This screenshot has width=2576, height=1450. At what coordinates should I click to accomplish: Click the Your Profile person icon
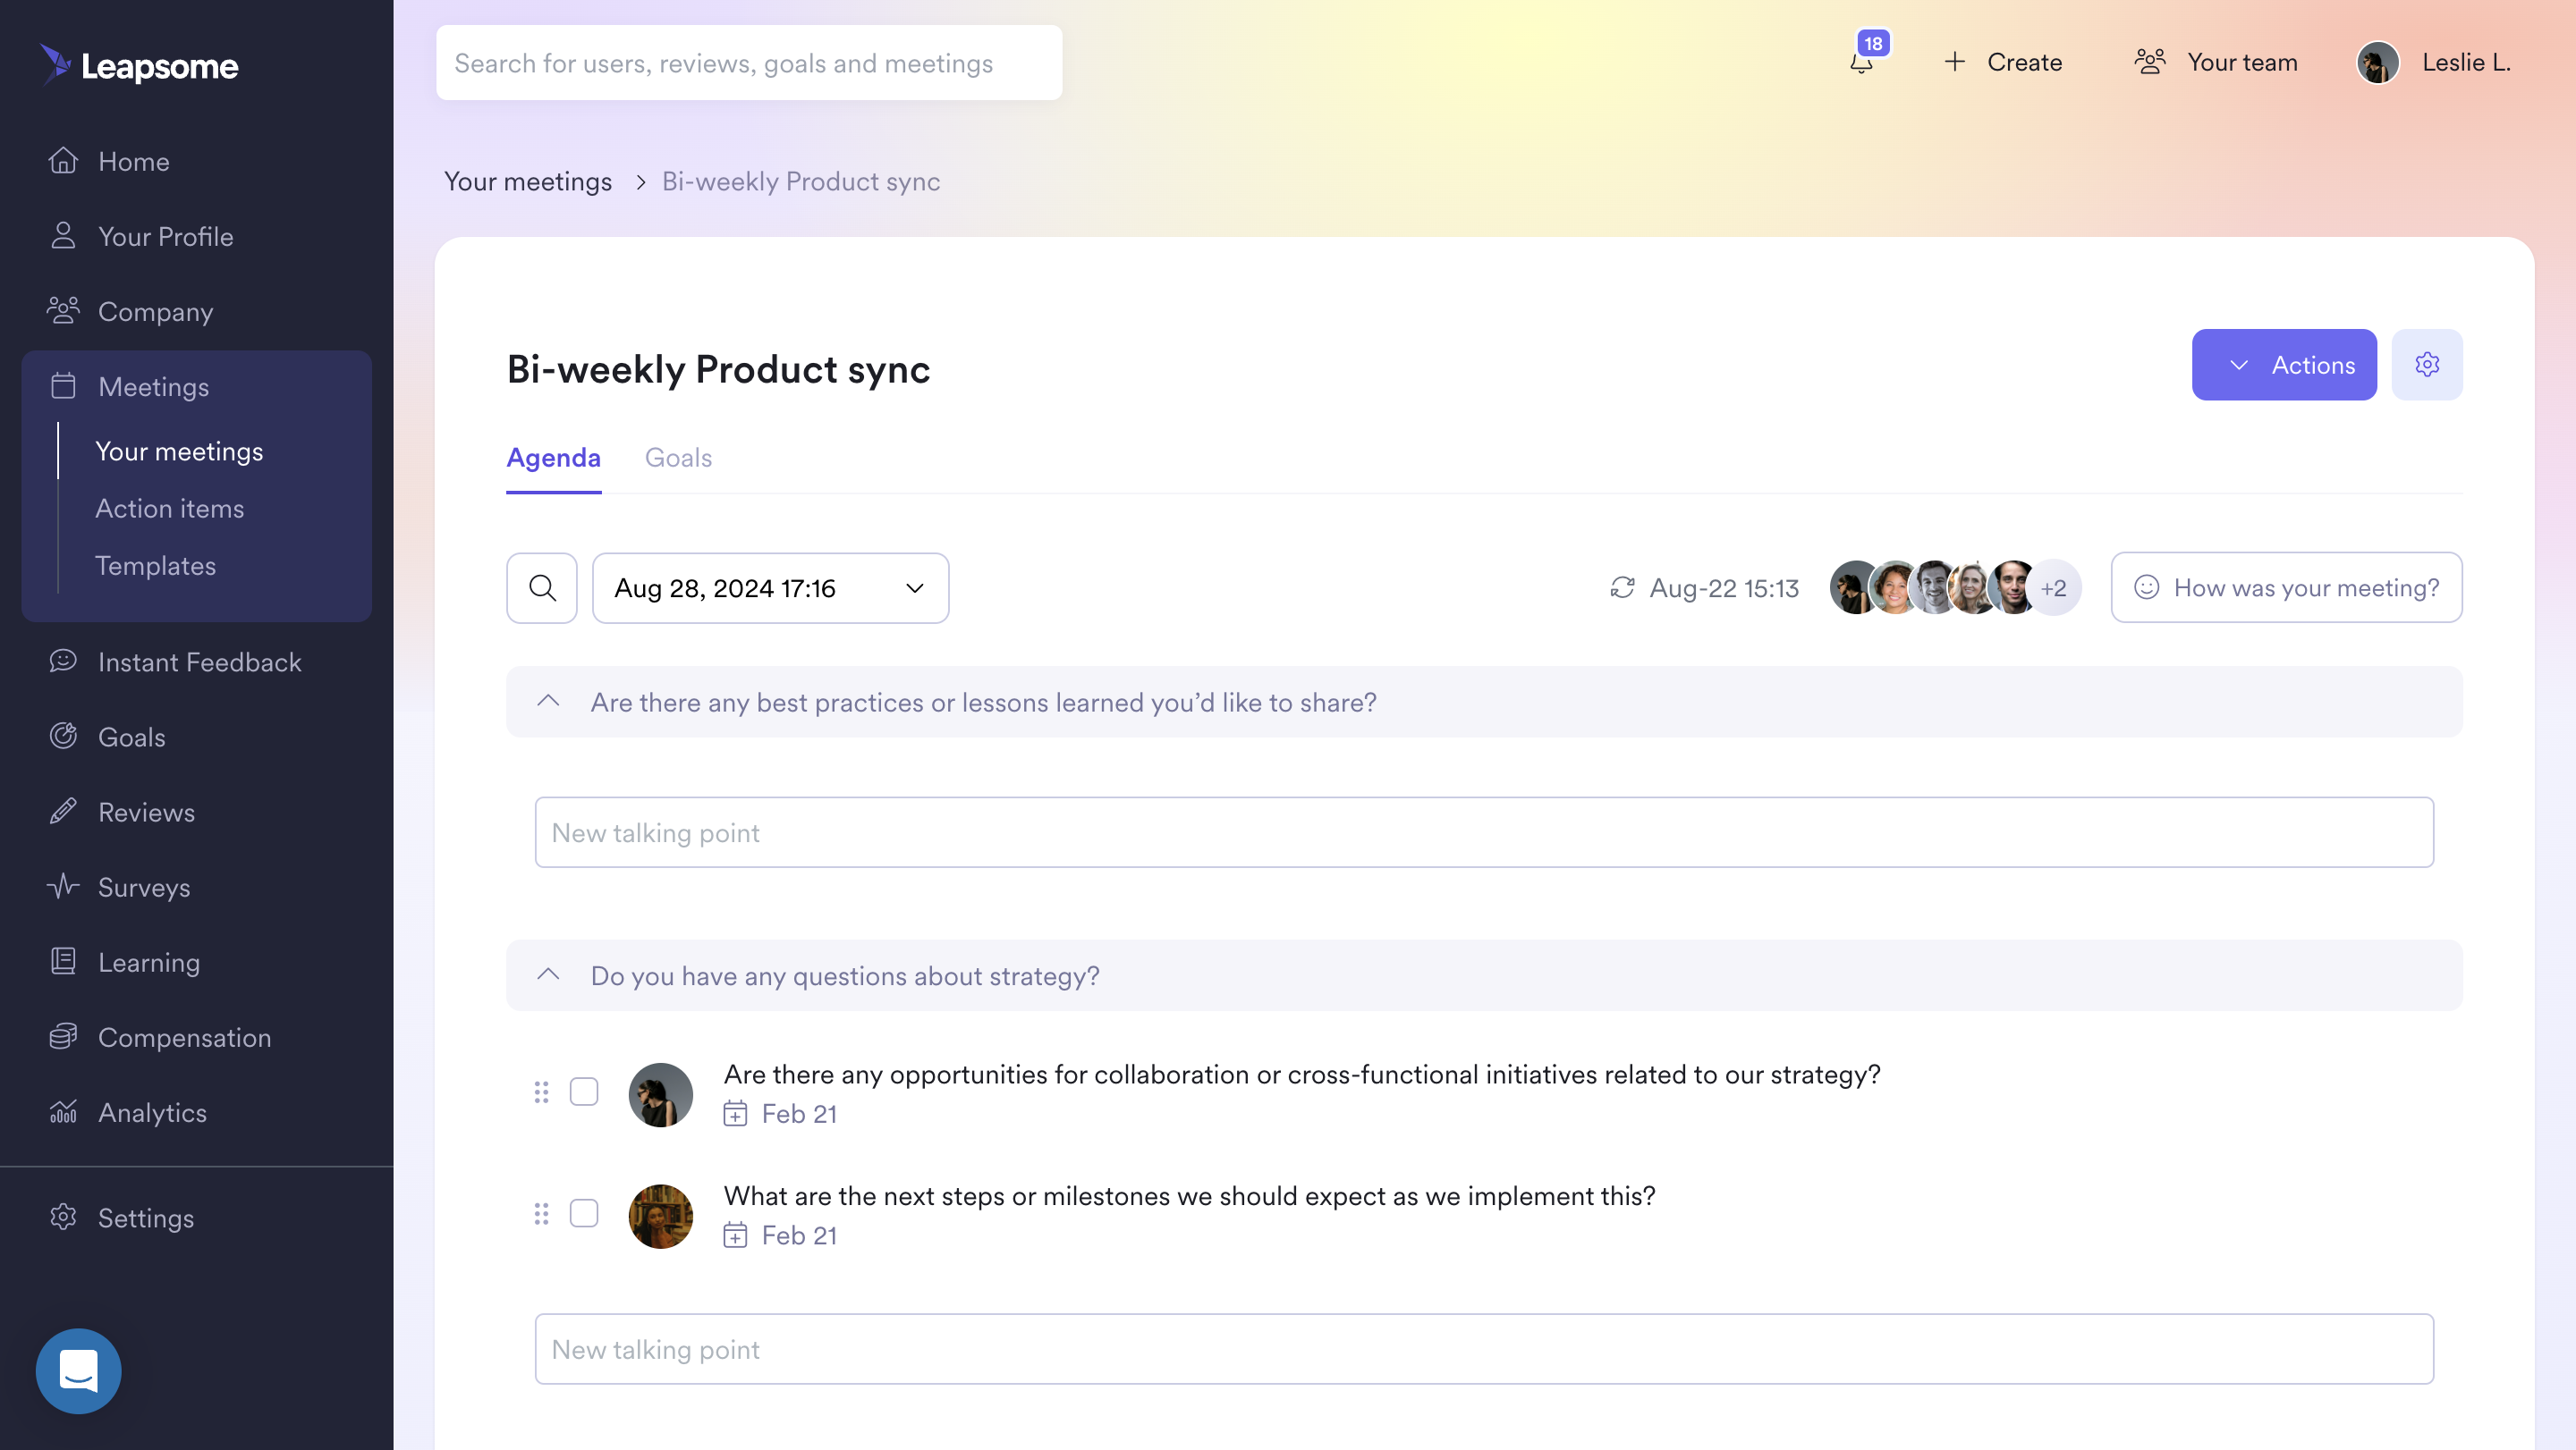[x=63, y=236]
